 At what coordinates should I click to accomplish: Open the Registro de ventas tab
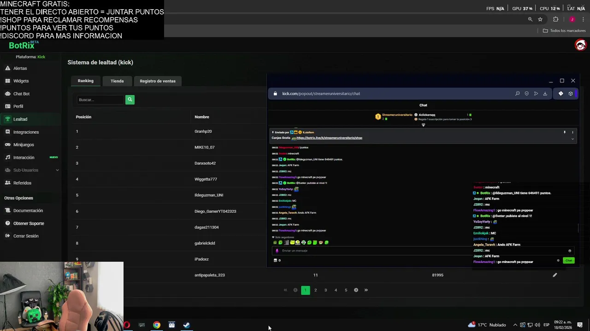click(158, 81)
